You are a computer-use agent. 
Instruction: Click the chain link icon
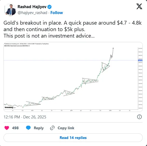pyautogui.click(x=52, y=128)
